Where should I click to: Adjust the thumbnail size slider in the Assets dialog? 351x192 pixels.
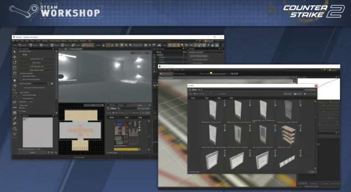pyautogui.click(x=211, y=93)
